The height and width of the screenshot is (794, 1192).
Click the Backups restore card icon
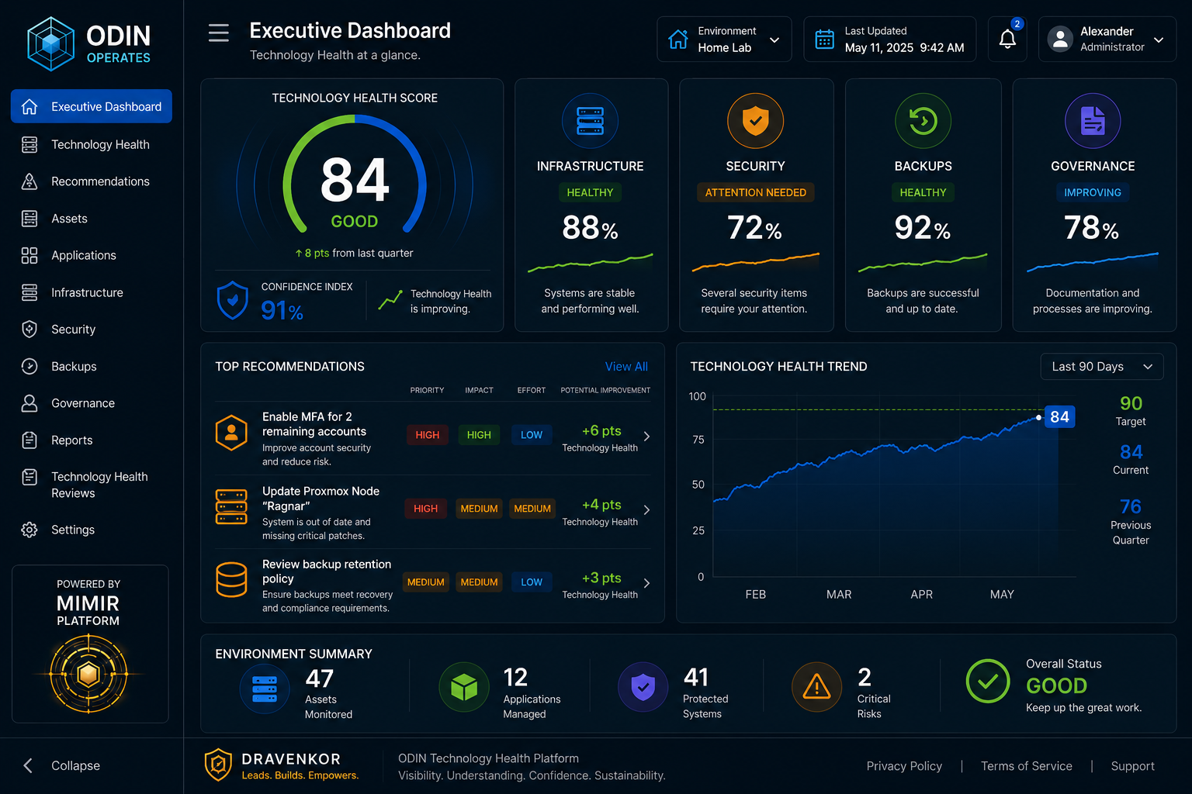[923, 121]
